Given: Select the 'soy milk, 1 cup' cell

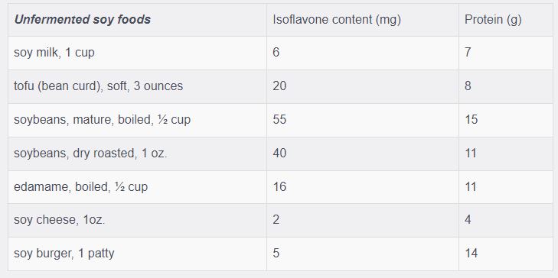Looking at the screenshot, I should pos(137,53).
